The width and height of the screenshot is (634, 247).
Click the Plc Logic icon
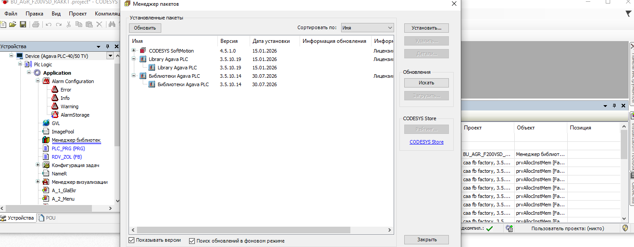[x=28, y=65]
